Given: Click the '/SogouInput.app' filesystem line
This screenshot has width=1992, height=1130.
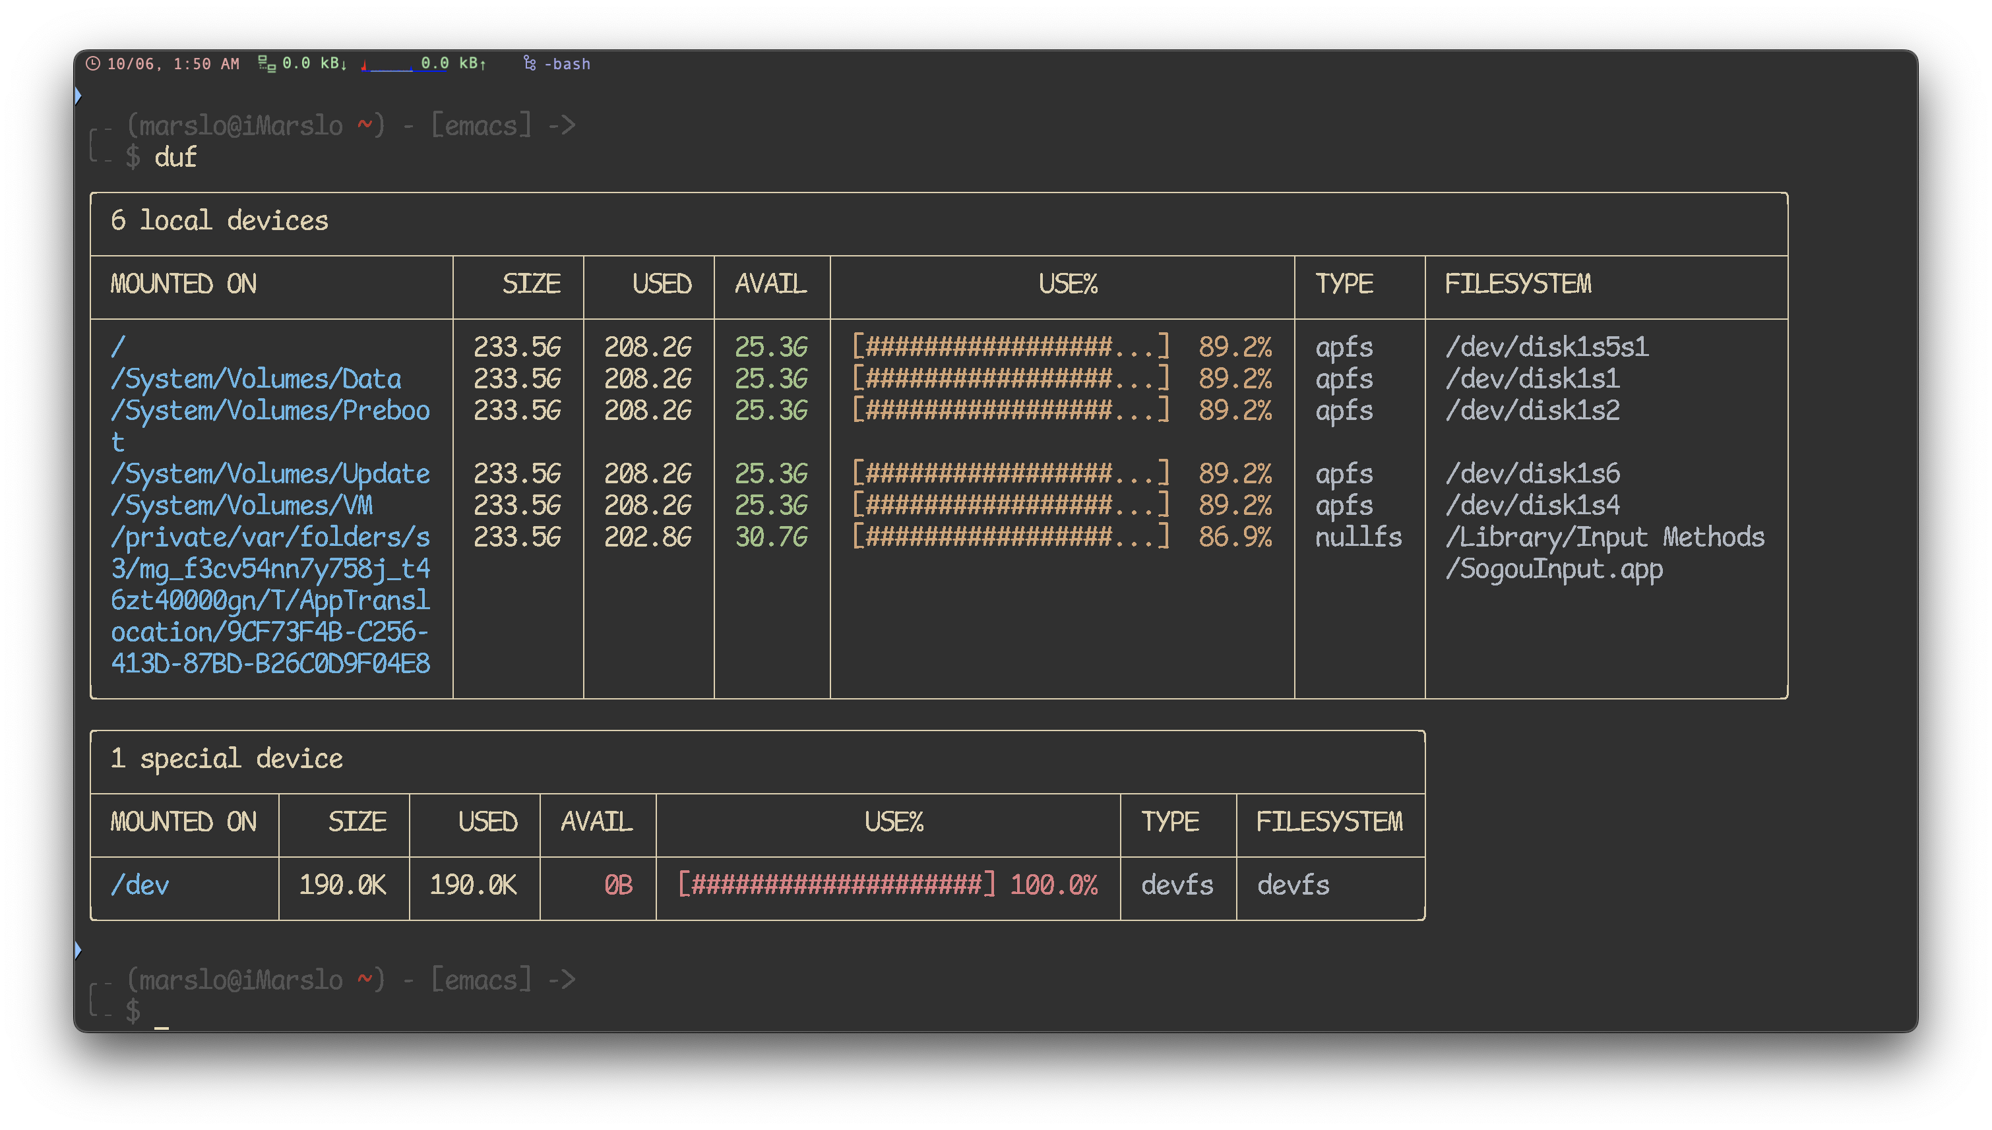Looking at the screenshot, I should [x=1554, y=570].
